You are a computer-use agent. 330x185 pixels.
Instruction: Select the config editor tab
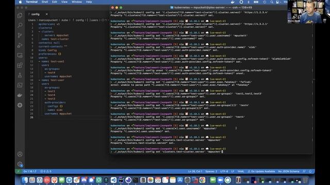(38, 14)
